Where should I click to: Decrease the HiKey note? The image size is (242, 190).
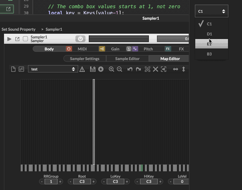(137, 182)
